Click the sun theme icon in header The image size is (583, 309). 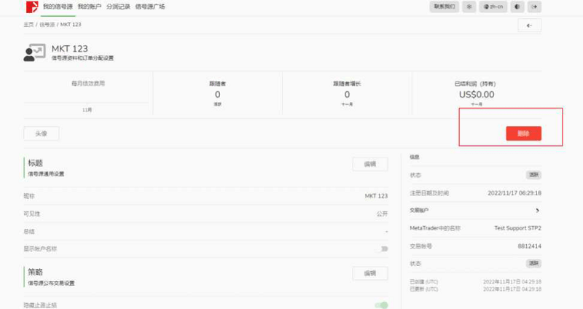tap(469, 7)
